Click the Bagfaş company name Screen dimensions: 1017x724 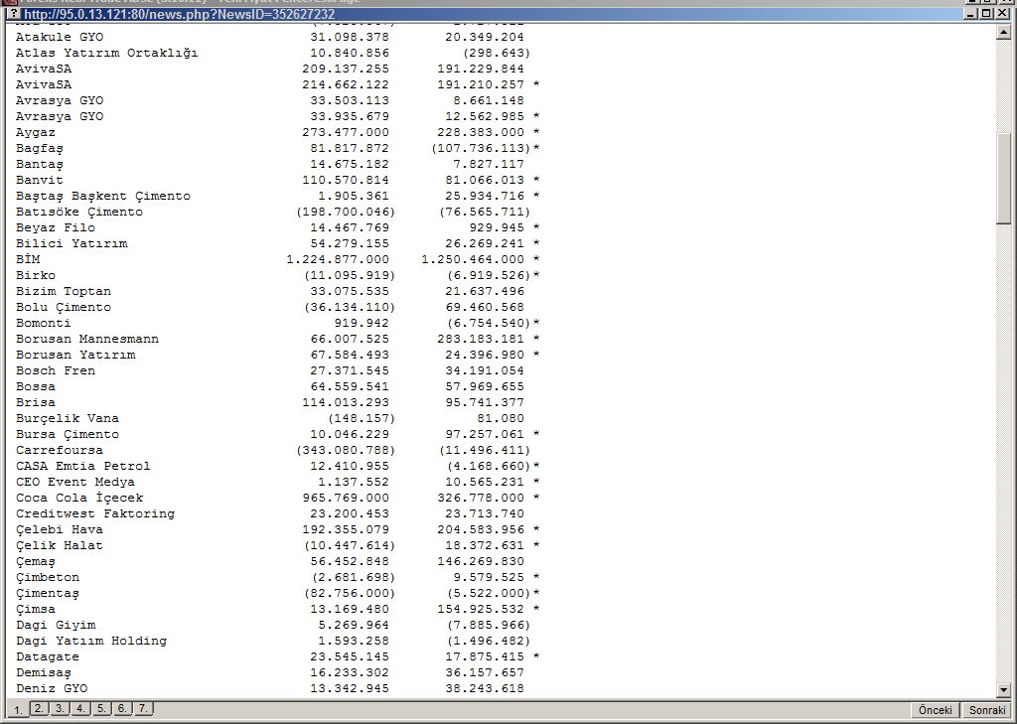click(x=40, y=149)
